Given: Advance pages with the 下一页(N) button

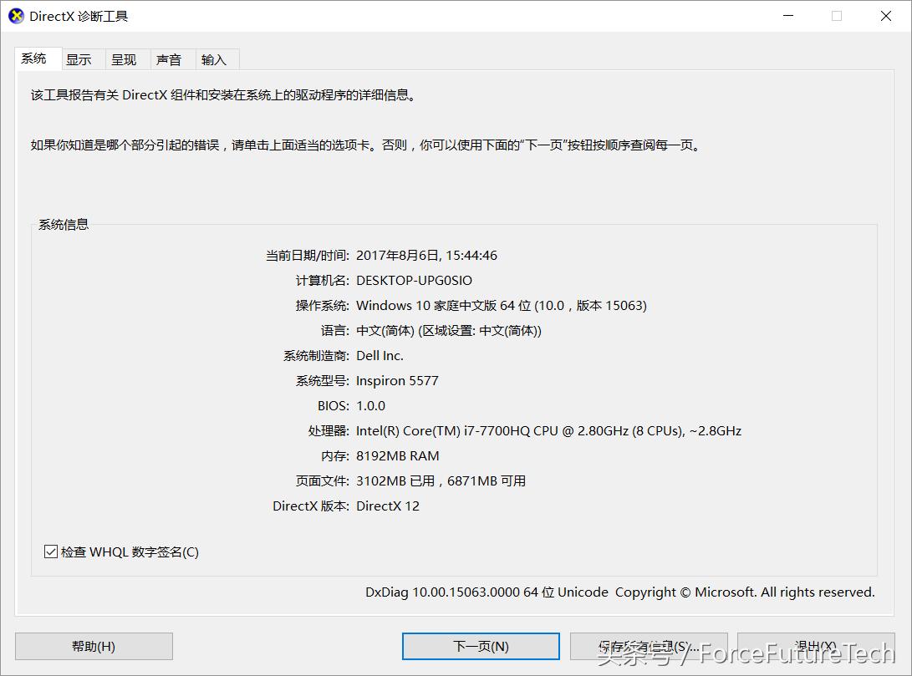Looking at the screenshot, I should [x=481, y=646].
